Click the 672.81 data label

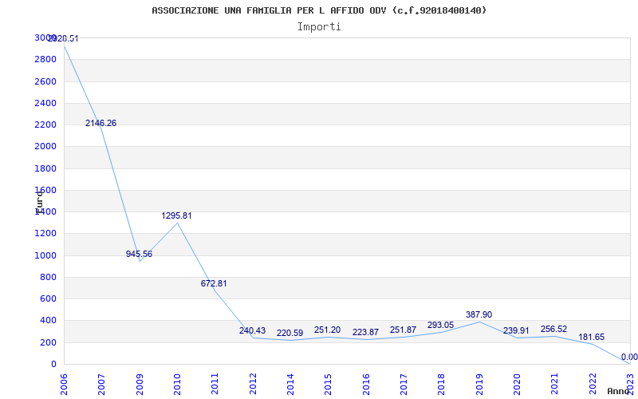(x=214, y=284)
